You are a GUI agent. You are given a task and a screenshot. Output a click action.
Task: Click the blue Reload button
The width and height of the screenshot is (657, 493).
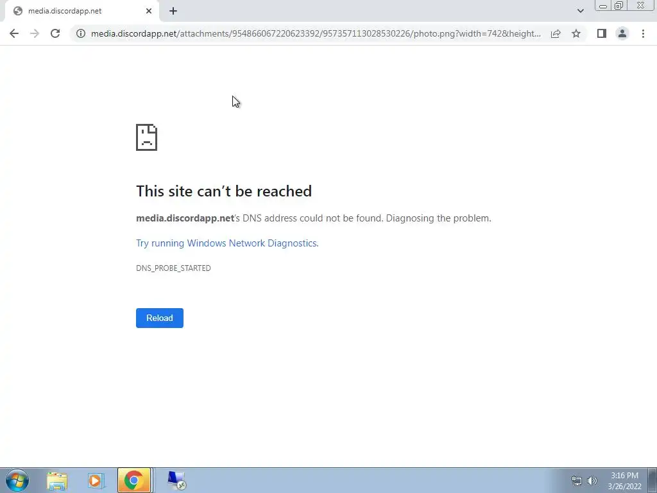160,318
